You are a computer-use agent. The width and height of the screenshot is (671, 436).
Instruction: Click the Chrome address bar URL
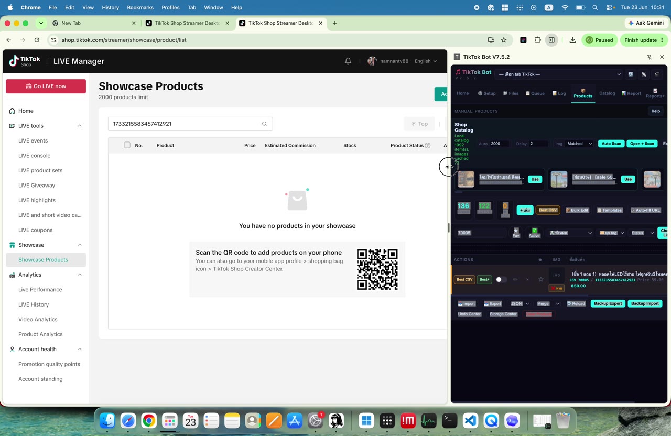pos(124,40)
